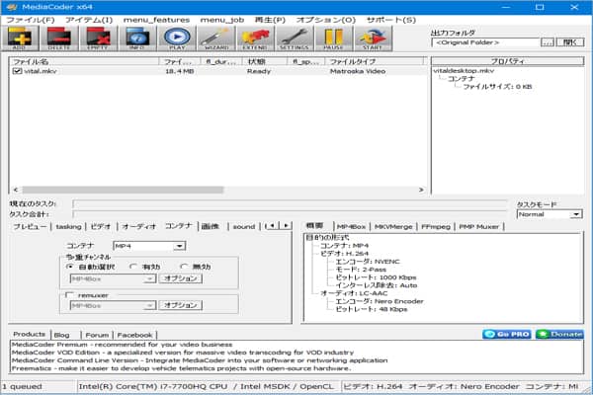Click the 開く output folder button

pos(570,42)
